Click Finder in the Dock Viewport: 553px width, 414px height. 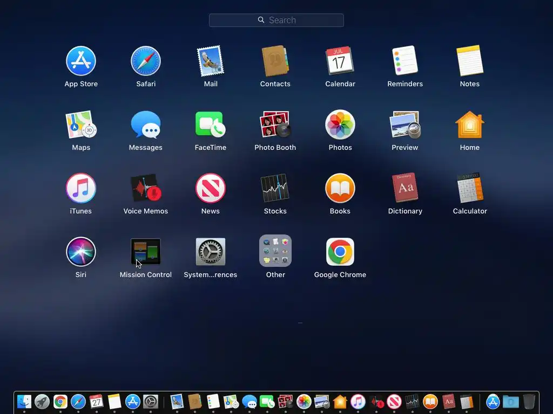coord(24,401)
